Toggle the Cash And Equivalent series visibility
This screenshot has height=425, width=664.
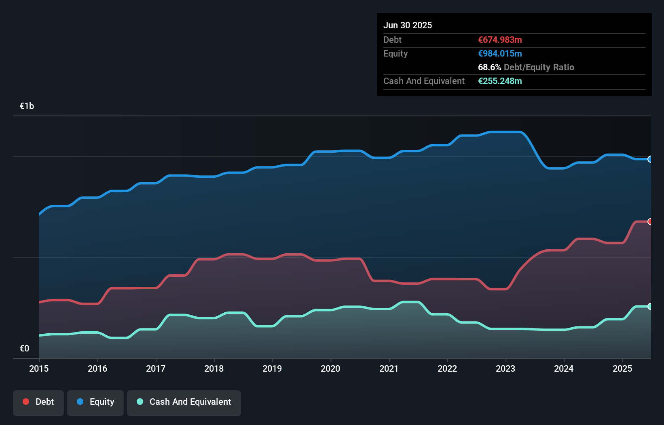point(184,403)
